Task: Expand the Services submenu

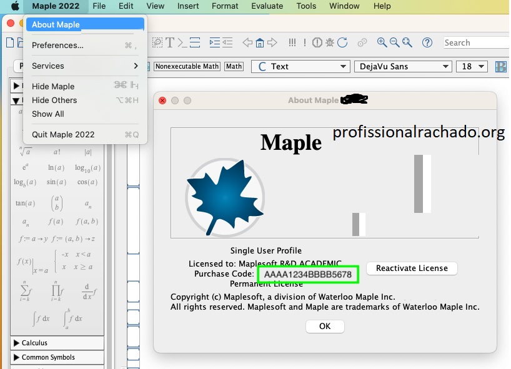Action: (x=85, y=66)
